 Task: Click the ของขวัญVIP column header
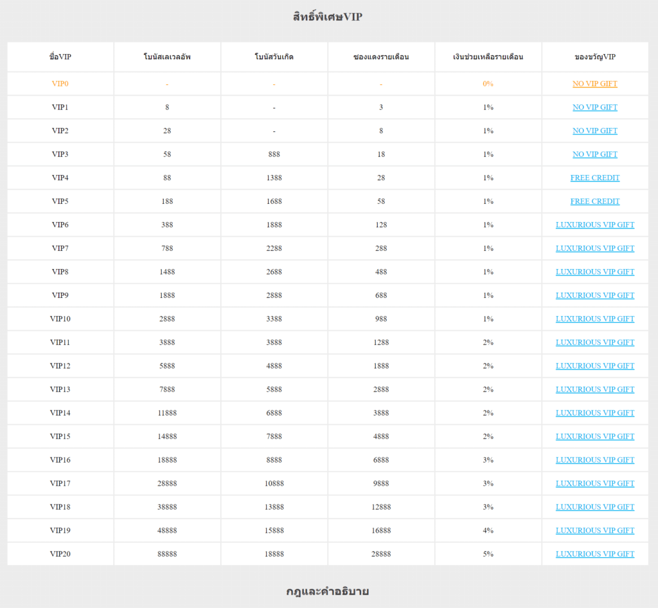(594, 57)
